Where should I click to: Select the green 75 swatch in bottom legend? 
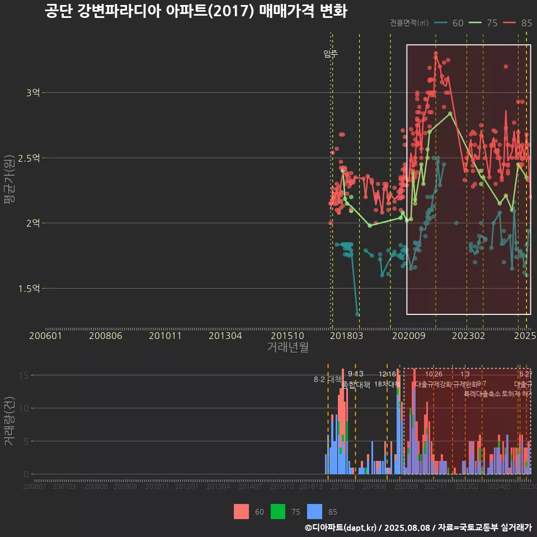pos(278,512)
